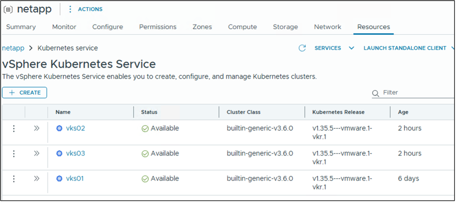Click the refresh icon beside SERVICES
This screenshot has height=202, width=456.
tap(302, 48)
